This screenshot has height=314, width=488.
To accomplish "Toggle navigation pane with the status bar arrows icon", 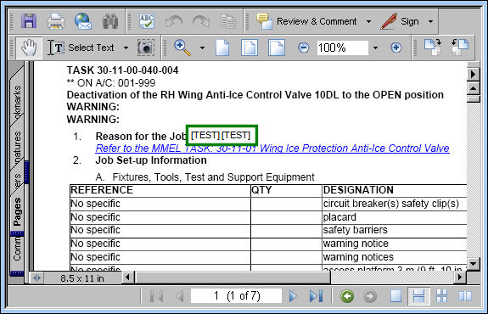I will 36,278.
